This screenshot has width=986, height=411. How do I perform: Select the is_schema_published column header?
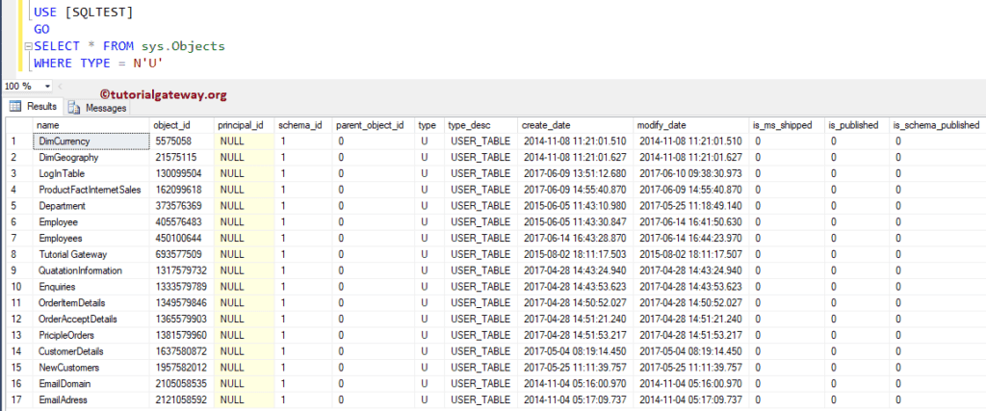click(x=936, y=125)
